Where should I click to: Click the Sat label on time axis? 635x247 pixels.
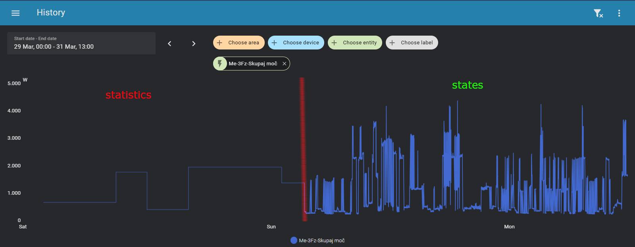23,227
